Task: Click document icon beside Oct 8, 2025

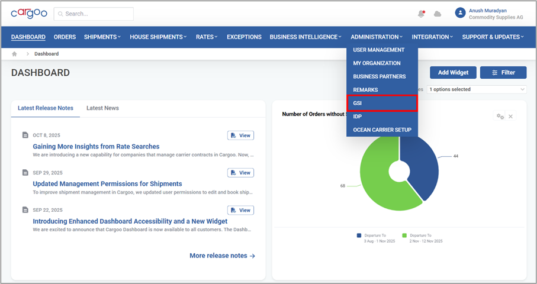Action: (25, 135)
